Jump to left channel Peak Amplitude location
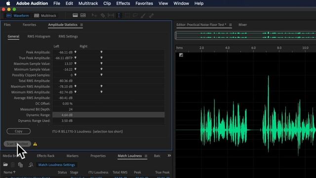The image size is (316, 178). (76, 52)
